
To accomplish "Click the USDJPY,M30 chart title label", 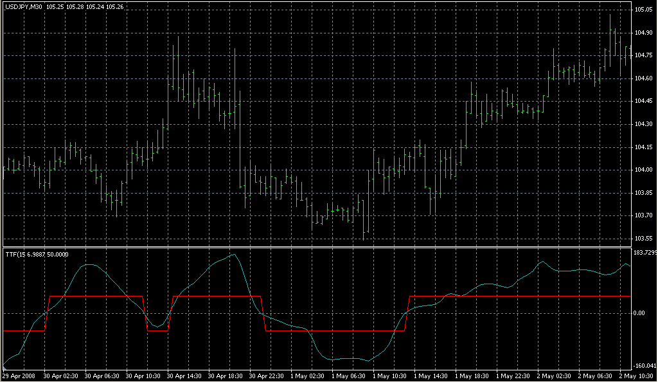I will point(23,7).
